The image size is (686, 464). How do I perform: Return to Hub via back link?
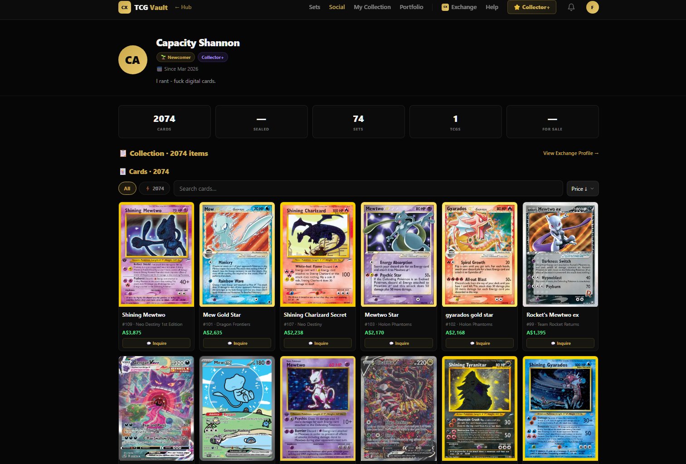(183, 7)
